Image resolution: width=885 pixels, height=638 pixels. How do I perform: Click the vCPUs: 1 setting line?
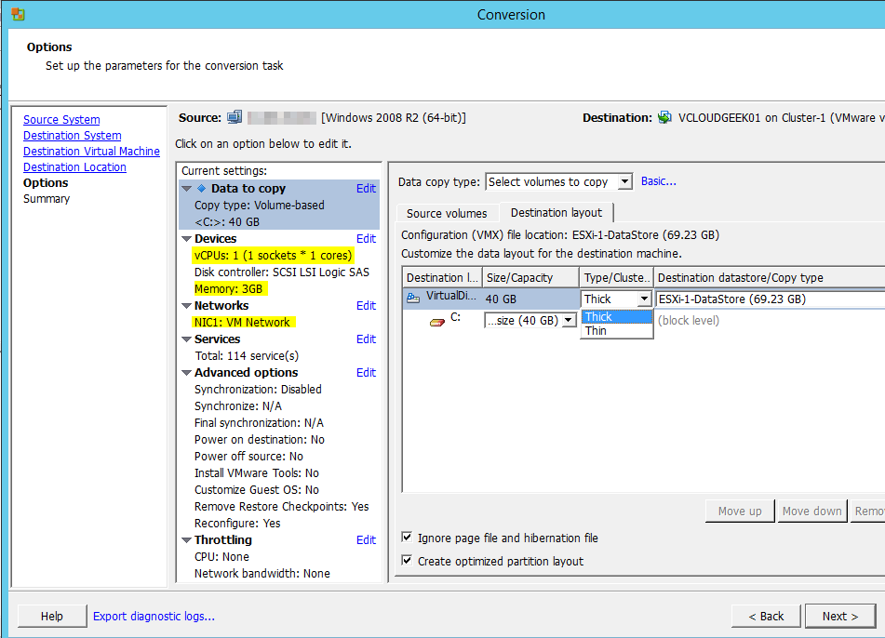(274, 256)
